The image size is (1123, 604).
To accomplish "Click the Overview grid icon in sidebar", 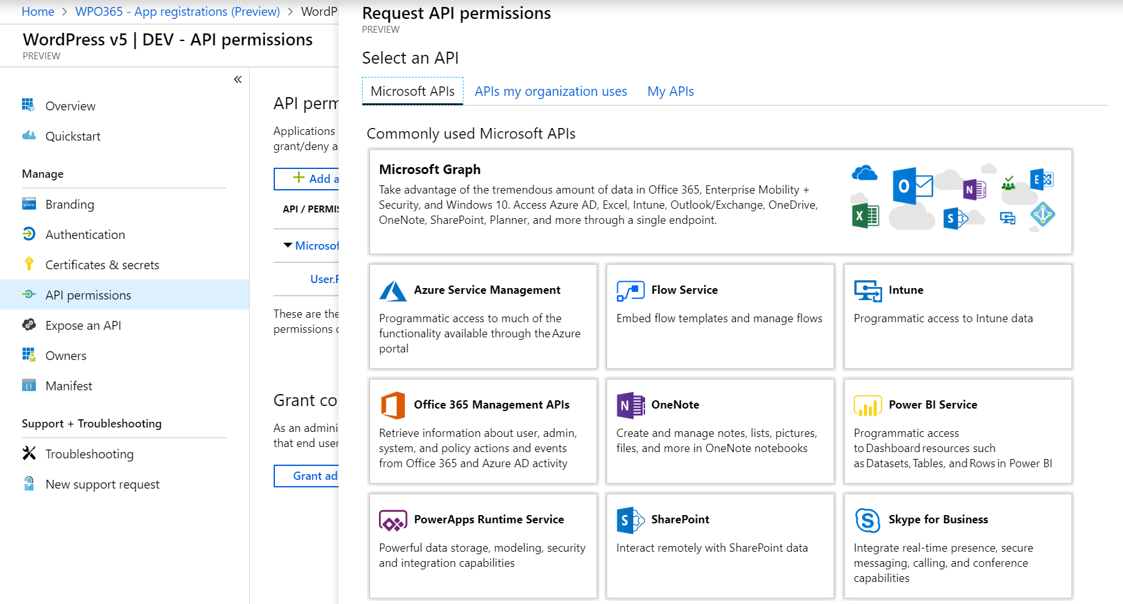I will (28, 105).
